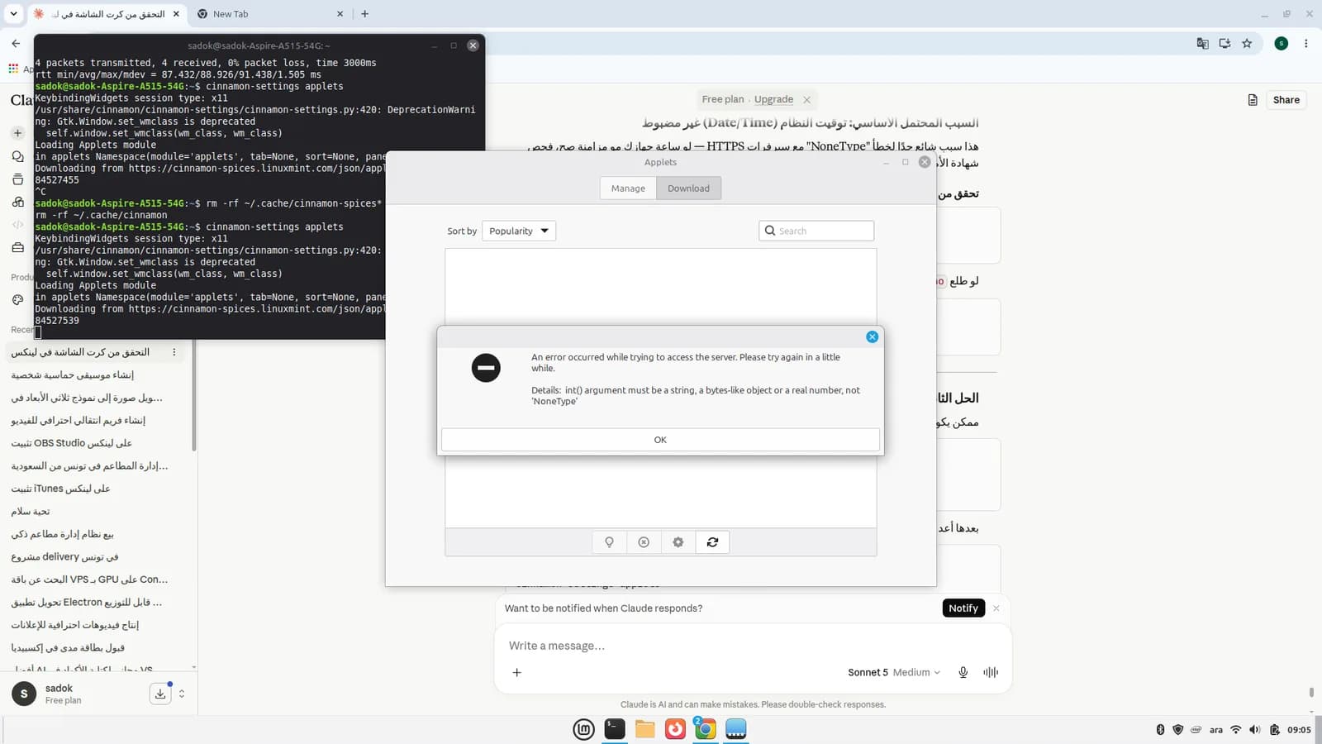The height and width of the screenshot is (744, 1322).
Task: Bookmark this page with the star icon
Action: (1247, 44)
